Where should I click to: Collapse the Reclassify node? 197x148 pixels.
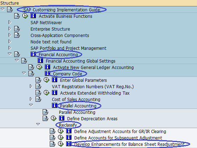point(38,125)
